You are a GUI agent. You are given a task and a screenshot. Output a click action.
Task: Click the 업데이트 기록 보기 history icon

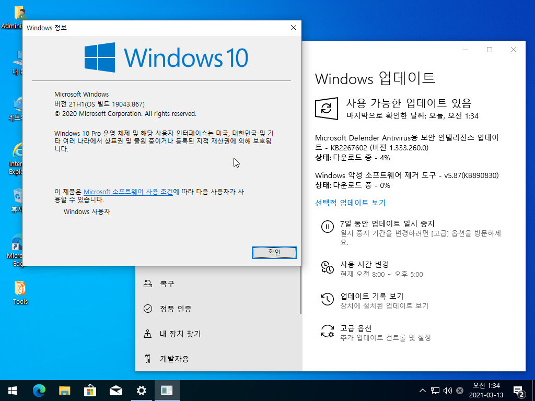pyautogui.click(x=327, y=299)
